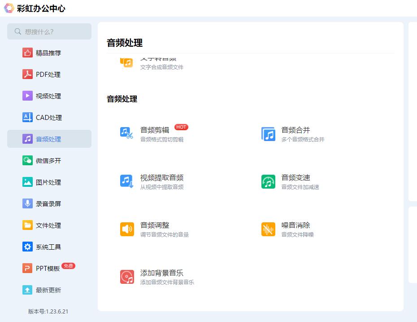Click the 想搜什么 search field
Viewport: 417px width, 322px height.
tap(49, 31)
